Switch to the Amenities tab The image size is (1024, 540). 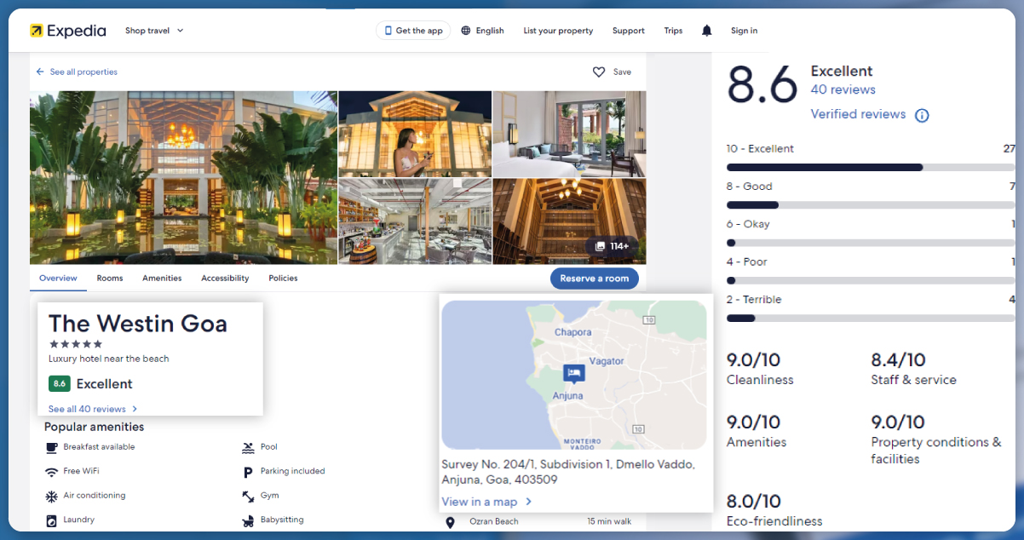pos(162,279)
